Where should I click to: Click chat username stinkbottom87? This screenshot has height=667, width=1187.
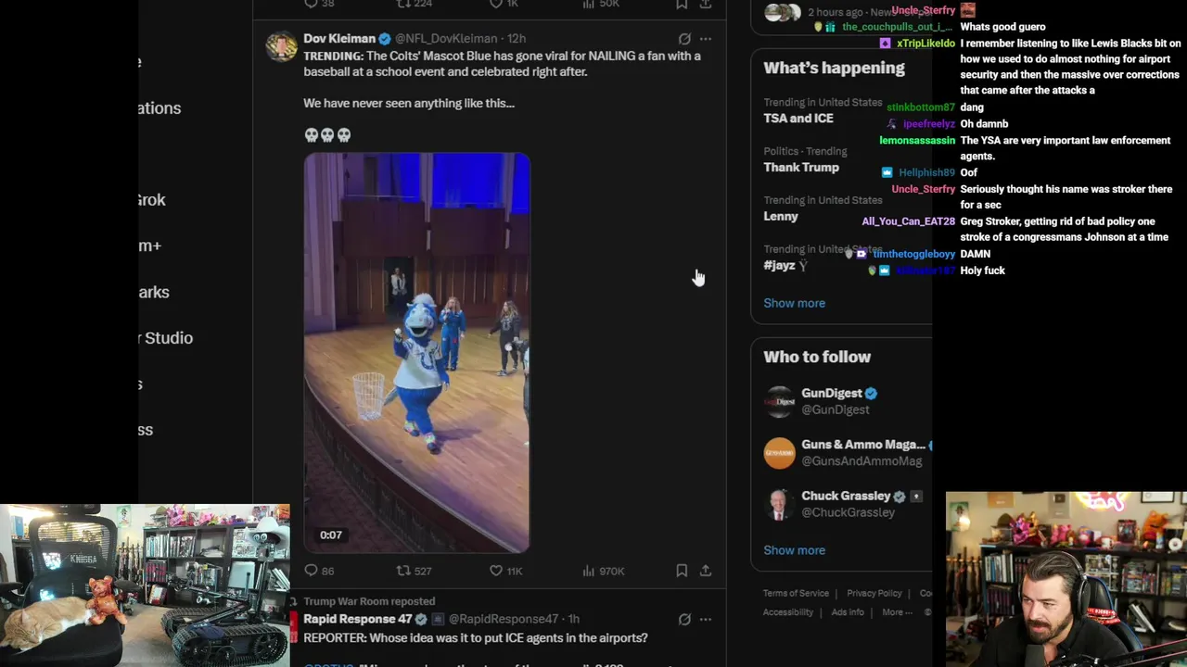click(x=921, y=107)
